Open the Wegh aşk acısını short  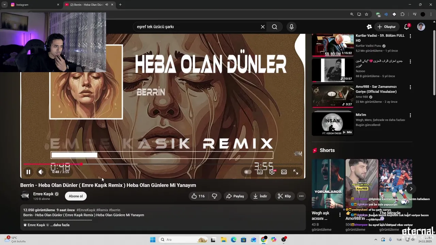coord(328,184)
